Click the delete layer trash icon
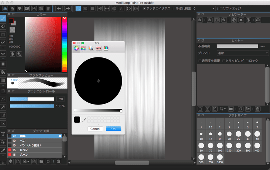The image size is (270, 170). coord(258,109)
